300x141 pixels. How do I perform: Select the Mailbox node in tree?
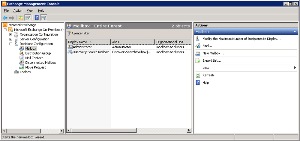click(31, 48)
